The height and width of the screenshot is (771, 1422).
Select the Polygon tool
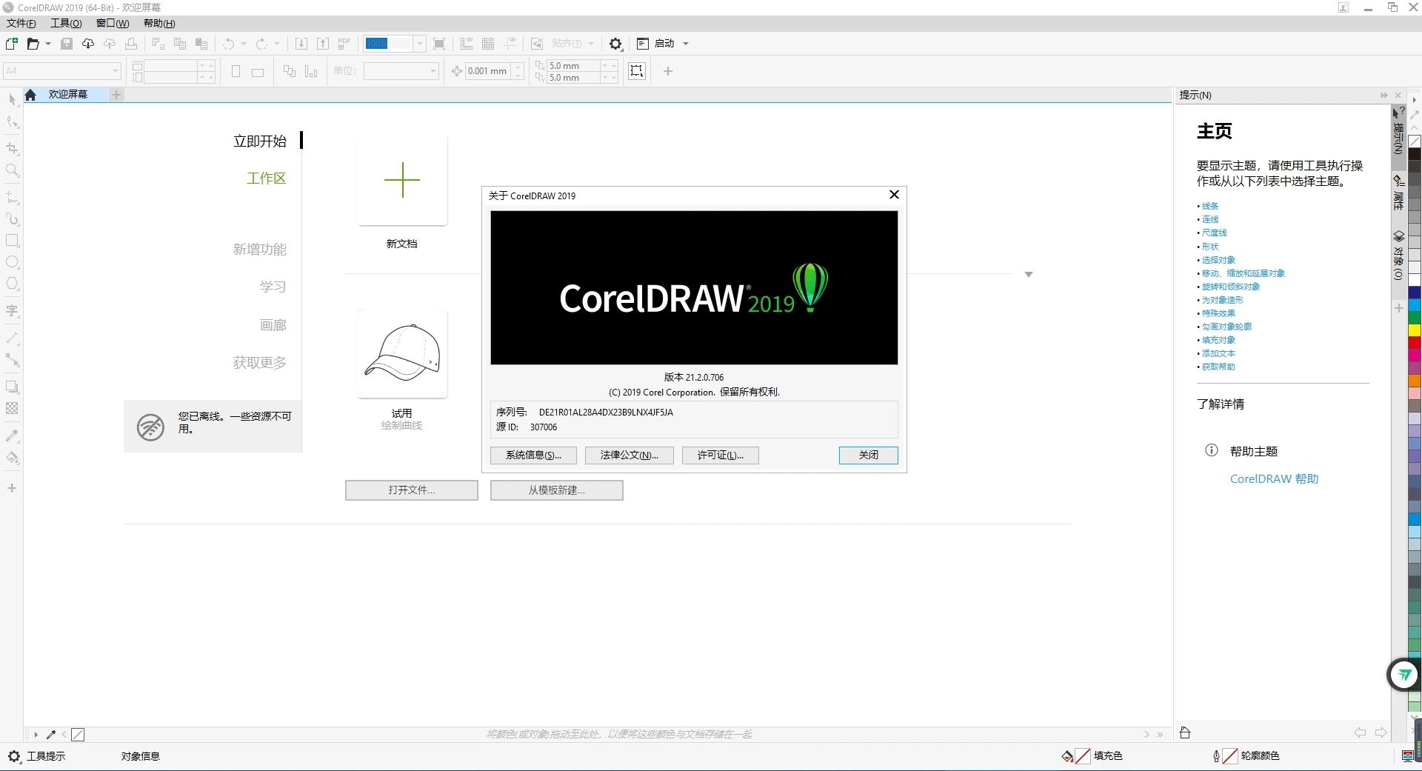coord(12,284)
